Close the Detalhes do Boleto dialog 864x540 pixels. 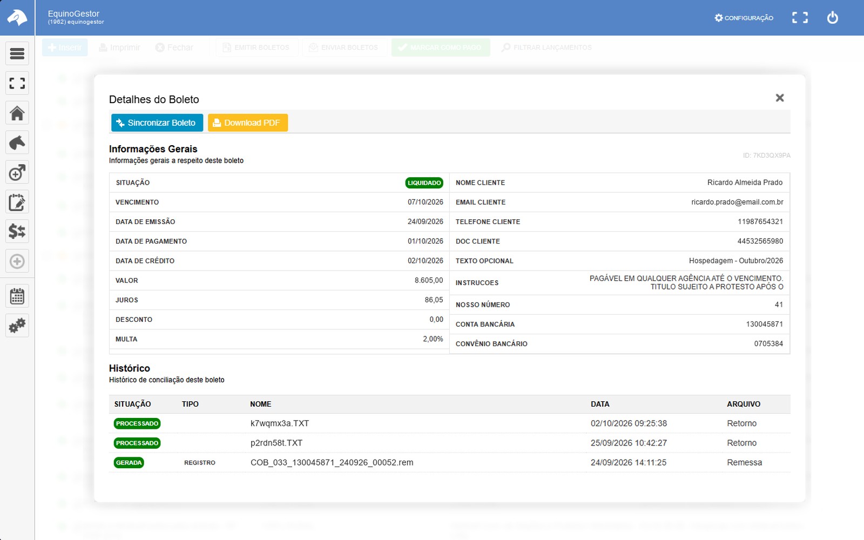pyautogui.click(x=780, y=98)
